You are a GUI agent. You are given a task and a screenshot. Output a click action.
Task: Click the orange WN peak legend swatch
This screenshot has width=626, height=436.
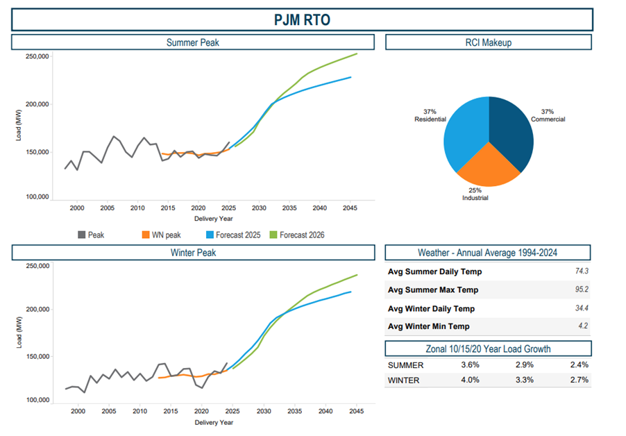(x=146, y=235)
